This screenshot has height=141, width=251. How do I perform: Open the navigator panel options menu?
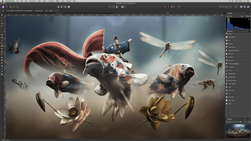point(250,119)
